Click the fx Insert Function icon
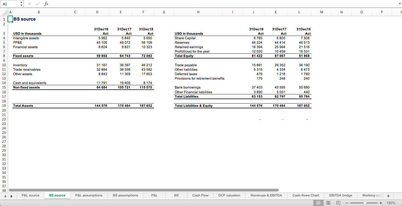The height and width of the screenshot is (206, 402). pyautogui.click(x=46, y=4)
